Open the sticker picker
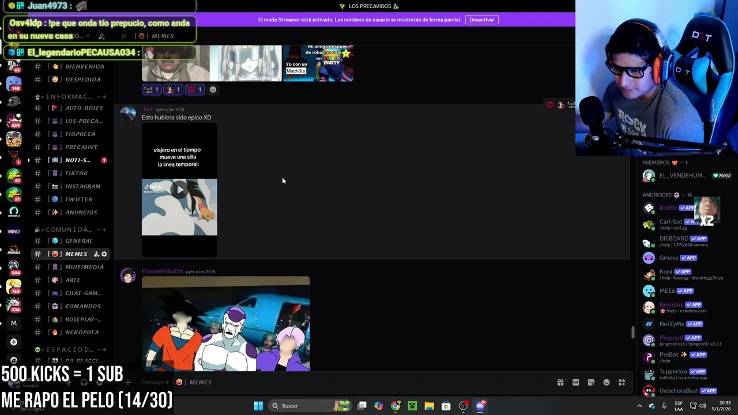738x415 pixels. pos(591,382)
